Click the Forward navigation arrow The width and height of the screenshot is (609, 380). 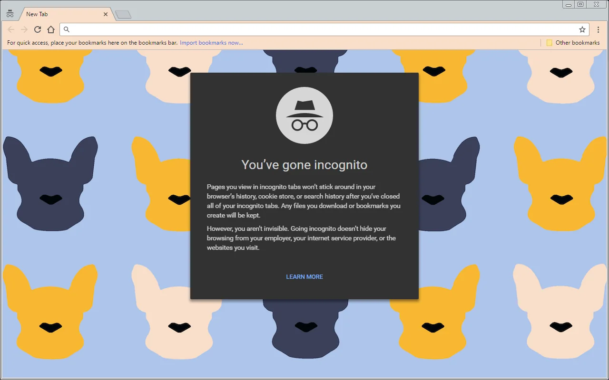pos(24,29)
